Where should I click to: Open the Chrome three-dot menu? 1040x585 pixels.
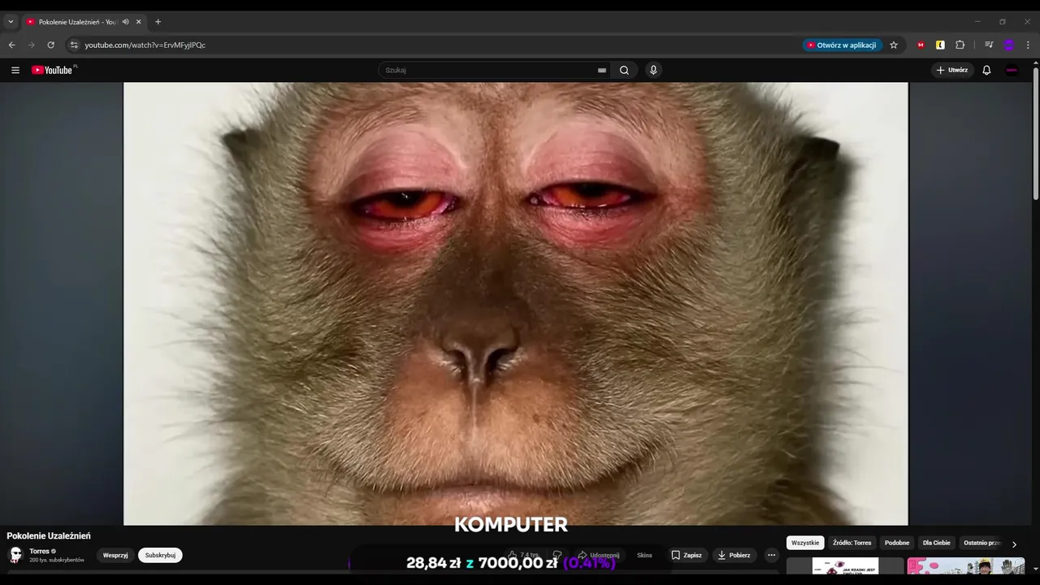tap(1029, 45)
